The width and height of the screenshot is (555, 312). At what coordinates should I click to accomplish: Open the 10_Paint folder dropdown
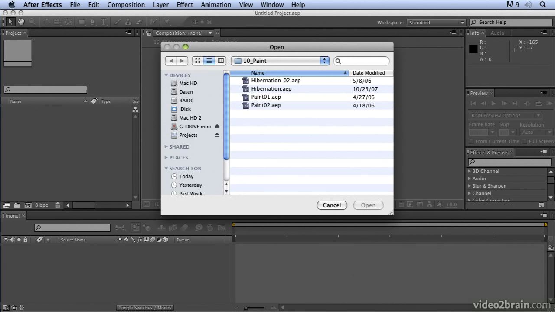coord(280,61)
